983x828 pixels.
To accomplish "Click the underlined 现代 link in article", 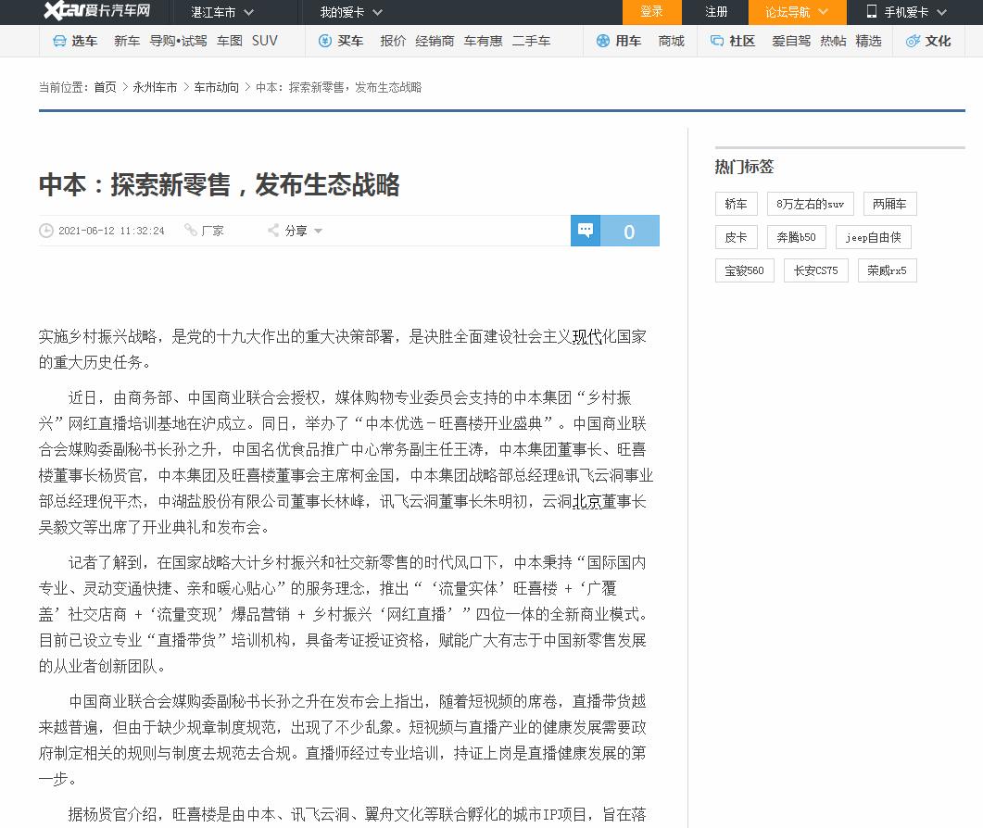I will [x=586, y=336].
